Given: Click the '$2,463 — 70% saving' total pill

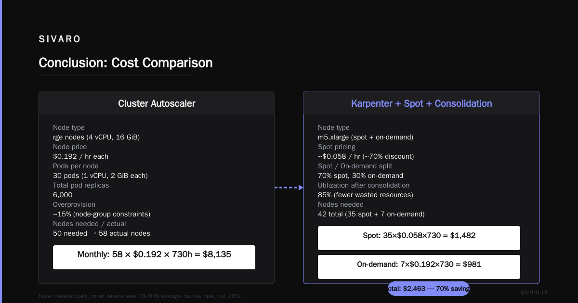Looking at the screenshot, I should click(428, 289).
